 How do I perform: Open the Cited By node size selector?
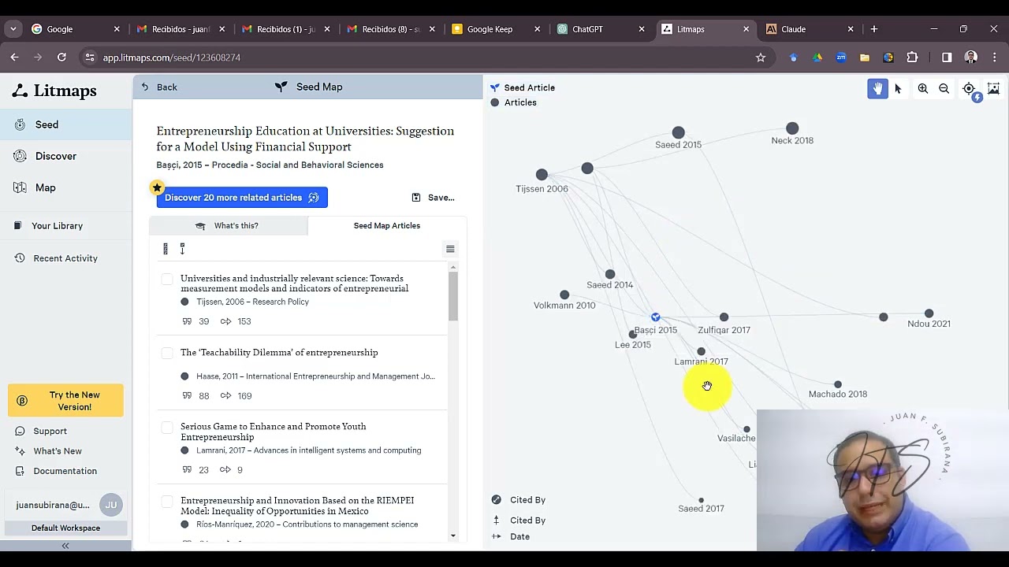coord(519,499)
